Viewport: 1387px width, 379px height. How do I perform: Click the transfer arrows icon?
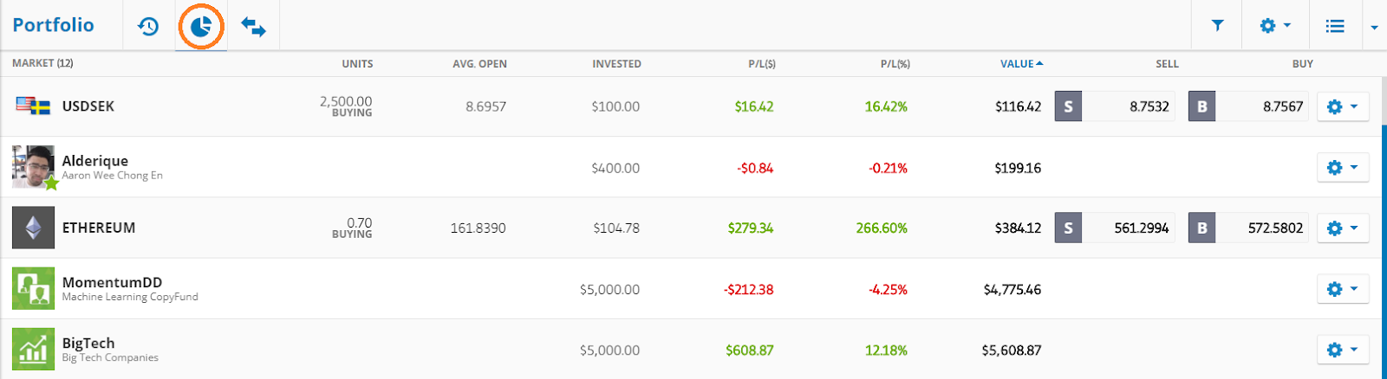pos(253,26)
